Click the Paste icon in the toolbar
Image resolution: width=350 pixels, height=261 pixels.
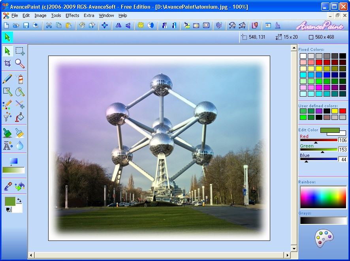[x=68, y=25]
